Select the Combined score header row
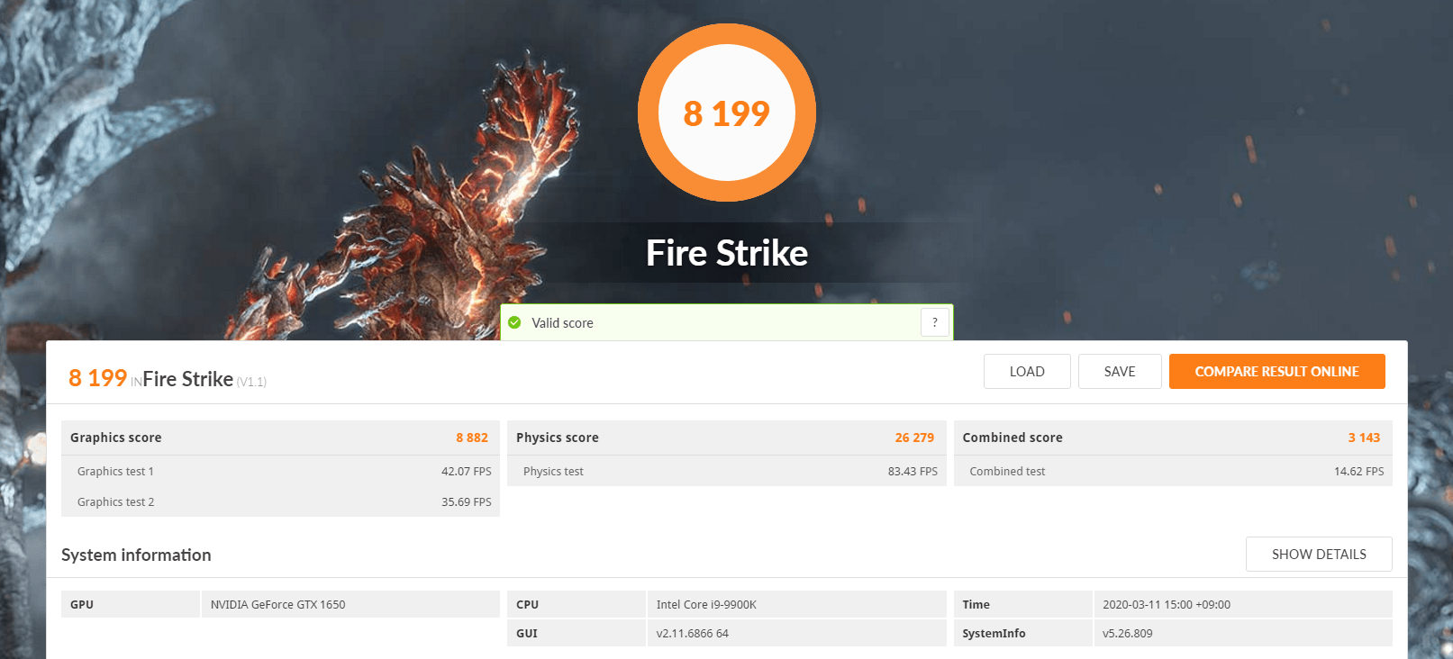1453x659 pixels. point(1173,438)
